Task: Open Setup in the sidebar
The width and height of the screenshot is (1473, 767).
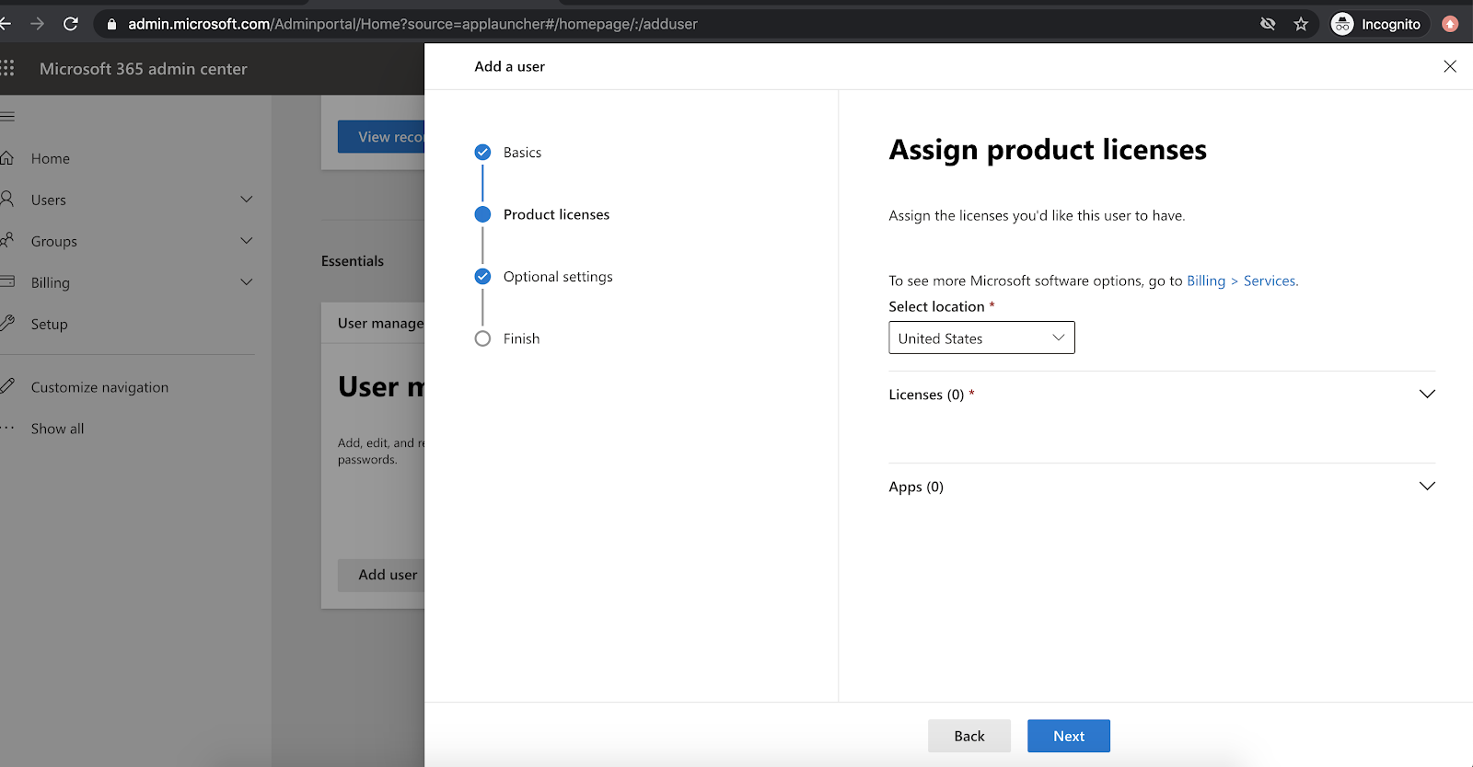Action: click(50, 324)
